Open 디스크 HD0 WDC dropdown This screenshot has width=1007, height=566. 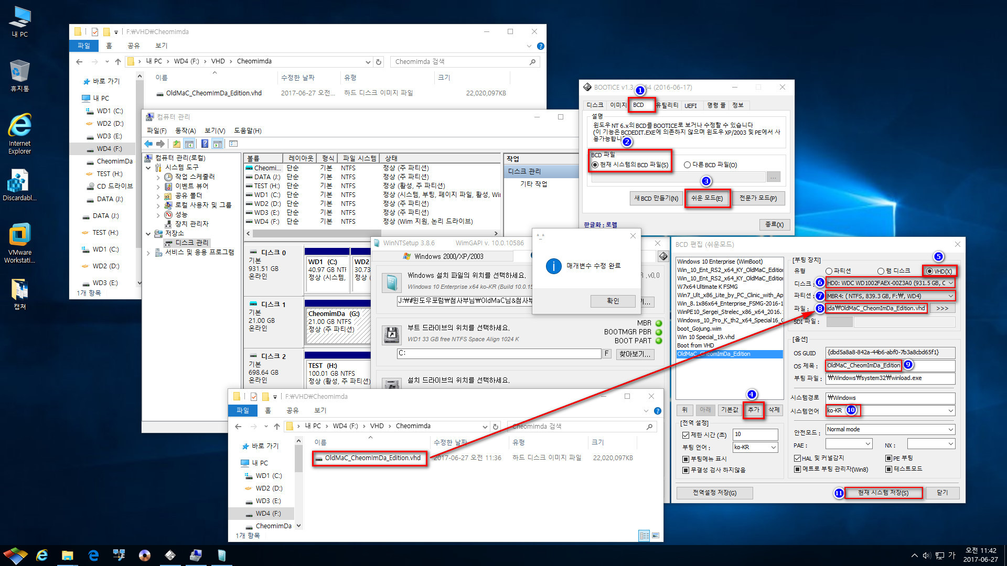pos(890,283)
